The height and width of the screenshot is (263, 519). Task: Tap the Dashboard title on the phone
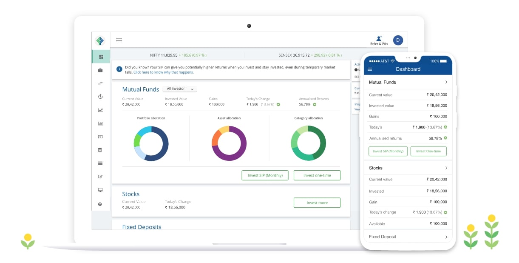click(x=408, y=69)
